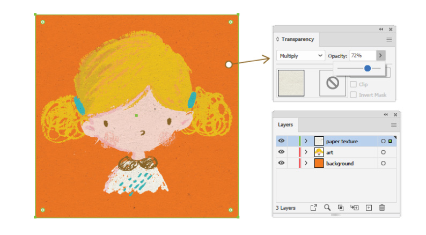The image size is (426, 235).
Task: Click Make/Release Clipping Mask icon
Action: [340, 208]
